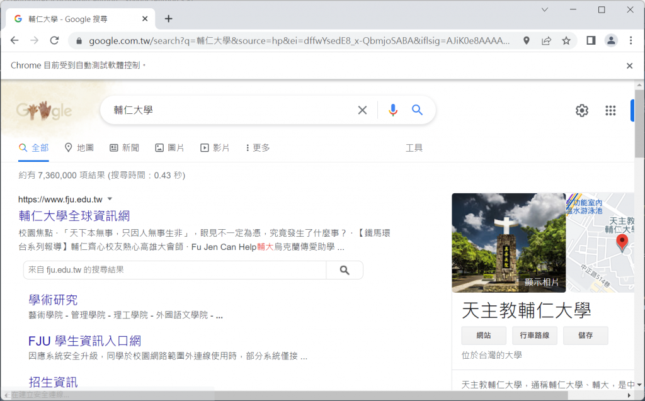Open the Chrome profile avatar
Viewport: 645px width, 401px height.
[611, 40]
